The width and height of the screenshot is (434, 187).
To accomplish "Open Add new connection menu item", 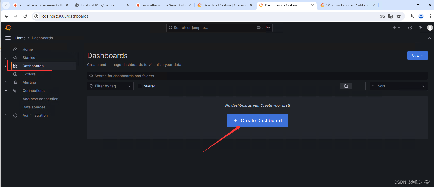I will click(x=40, y=99).
